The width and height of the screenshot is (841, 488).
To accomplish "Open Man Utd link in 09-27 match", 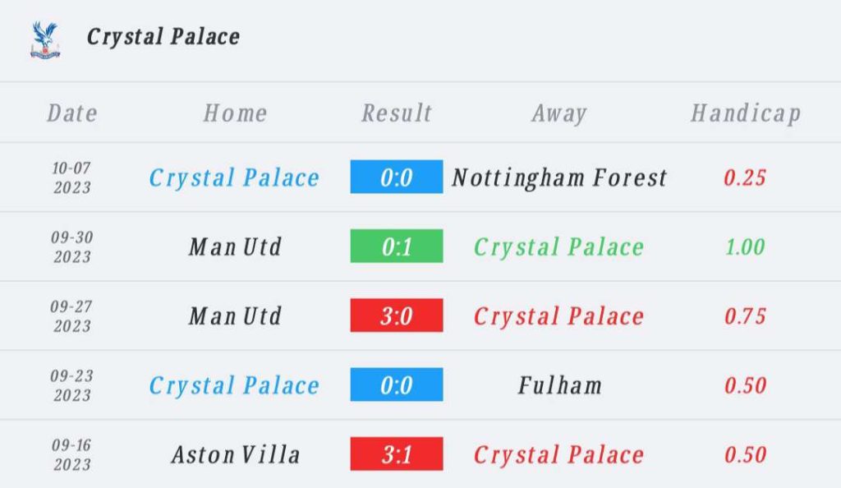I will (x=235, y=315).
